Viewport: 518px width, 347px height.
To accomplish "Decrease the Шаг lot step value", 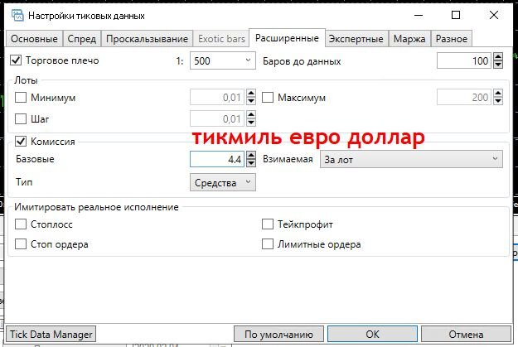I will click(x=251, y=123).
